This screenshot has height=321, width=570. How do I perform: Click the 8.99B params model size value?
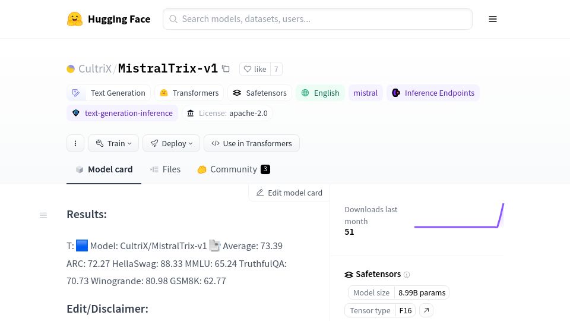pos(422,292)
